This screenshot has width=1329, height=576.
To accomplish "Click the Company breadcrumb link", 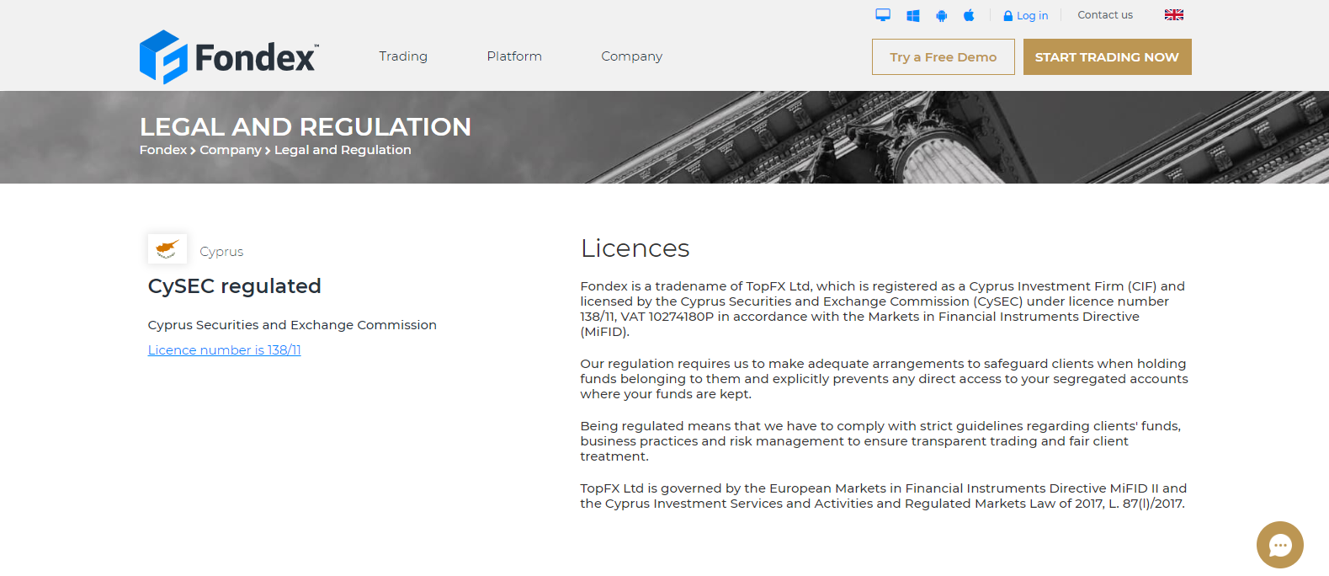I will coord(231,150).
